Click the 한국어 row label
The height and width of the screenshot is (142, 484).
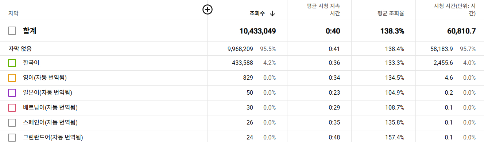31,63
